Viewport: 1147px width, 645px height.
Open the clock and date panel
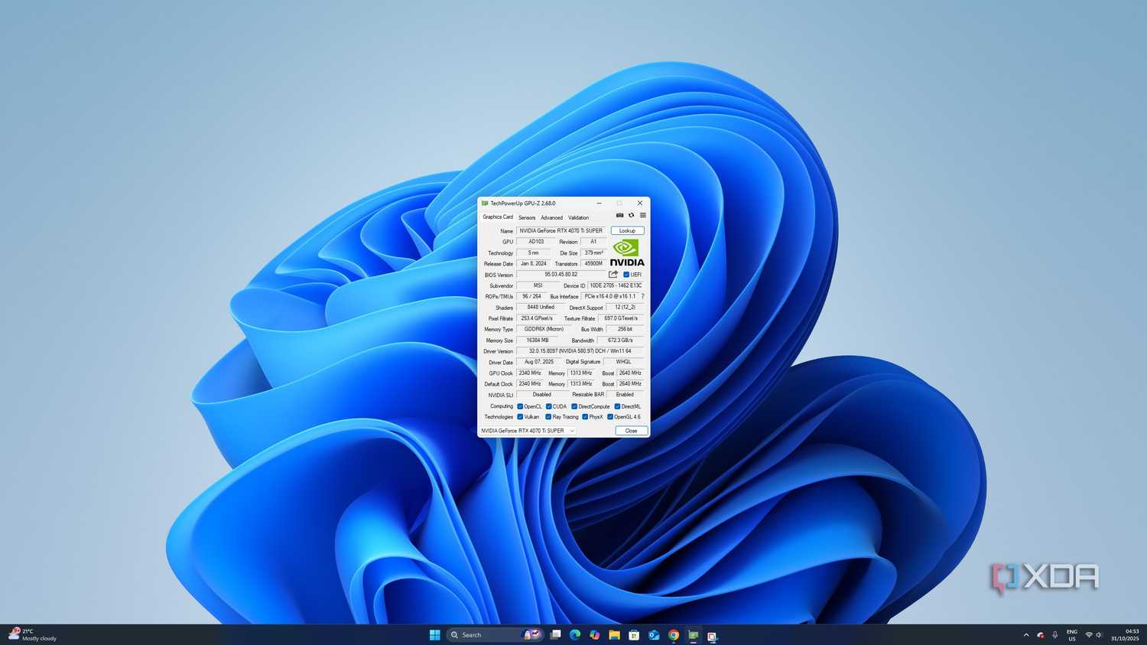click(1125, 635)
